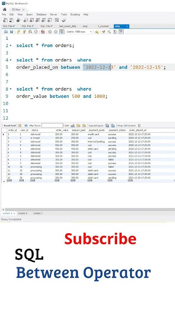The width and height of the screenshot is (175, 311).
Task: Click the import records icon
Action: [113, 126]
